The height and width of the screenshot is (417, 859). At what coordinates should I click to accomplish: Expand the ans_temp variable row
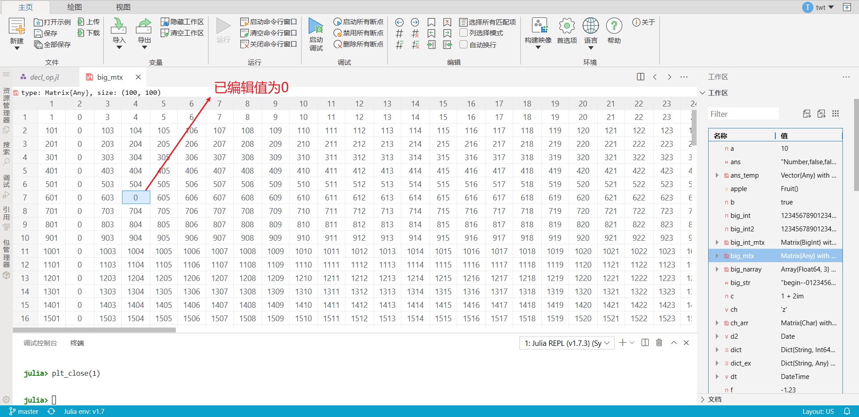tap(717, 175)
